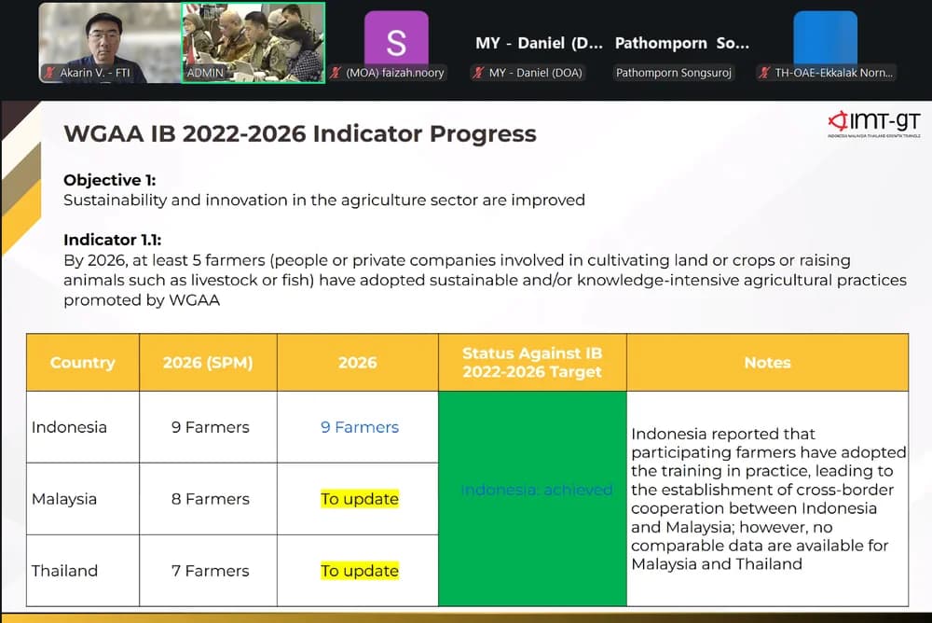Click faizah.noory muted microphone icon
Screen dimensions: 932x623
click(x=336, y=73)
